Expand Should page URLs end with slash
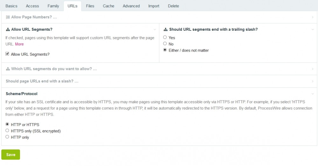The width and height of the screenshot is (318, 166). click(313, 81)
